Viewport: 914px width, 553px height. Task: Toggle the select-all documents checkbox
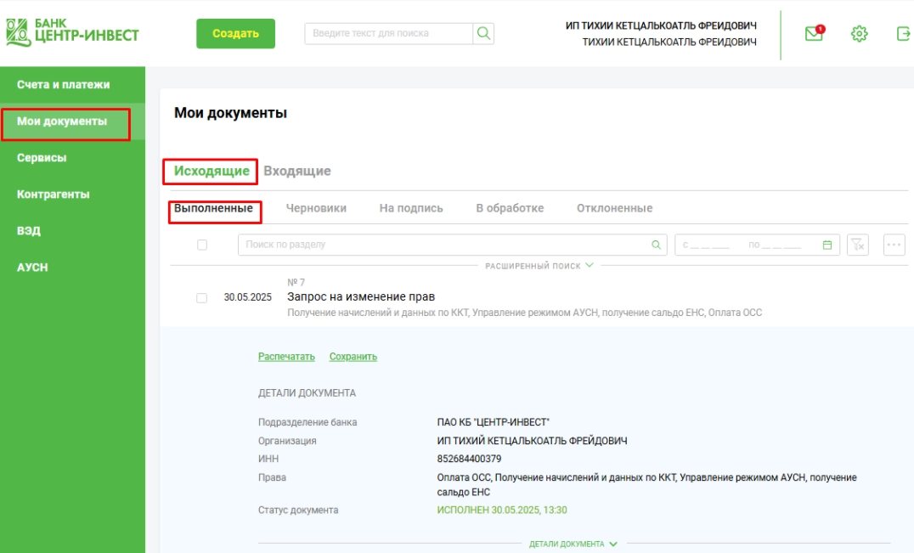click(x=202, y=245)
